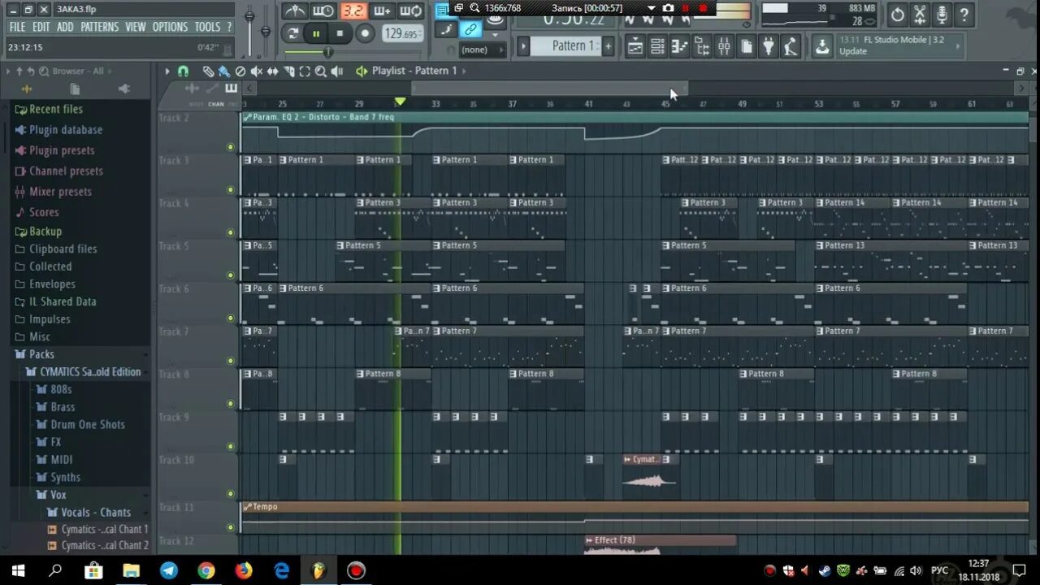The height and width of the screenshot is (585, 1040).
Task: Toggle pattern/song mode button
Action: coord(292,33)
